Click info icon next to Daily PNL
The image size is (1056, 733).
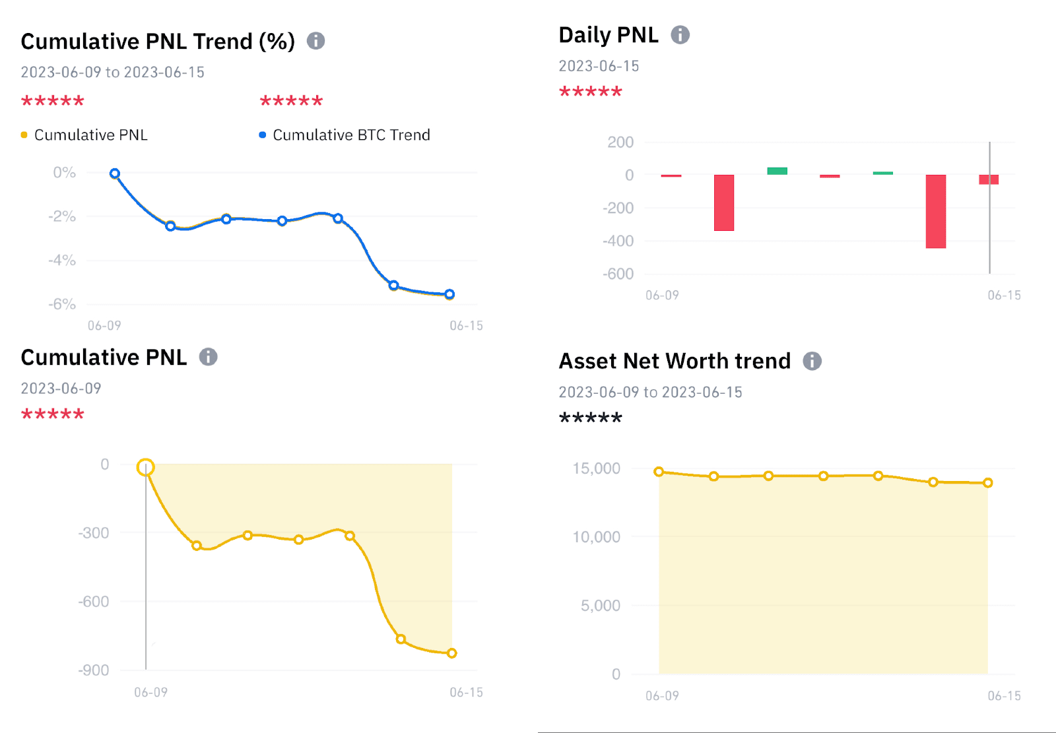(680, 35)
